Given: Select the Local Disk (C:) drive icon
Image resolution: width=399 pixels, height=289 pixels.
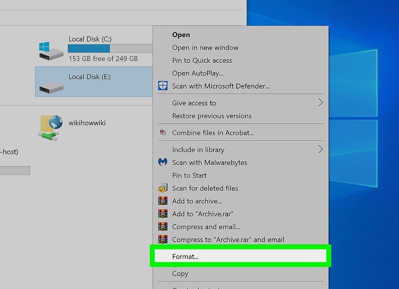Looking at the screenshot, I should (x=51, y=51).
